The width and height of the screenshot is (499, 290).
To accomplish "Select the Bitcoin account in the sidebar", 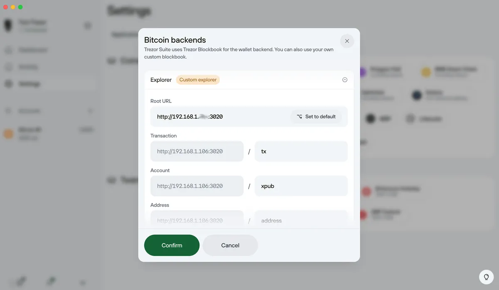I will coord(29,133).
